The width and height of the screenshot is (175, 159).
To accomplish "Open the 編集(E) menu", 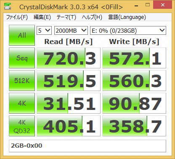I will (42, 17).
